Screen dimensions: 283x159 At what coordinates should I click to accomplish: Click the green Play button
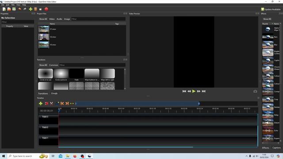194,91
